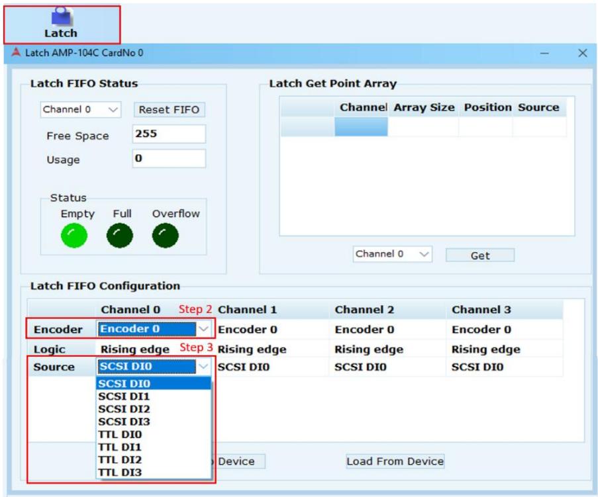Viewport: 598px width, 497px height.
Task: Click the Latch toolbar icon
Action: coord(62,24)
